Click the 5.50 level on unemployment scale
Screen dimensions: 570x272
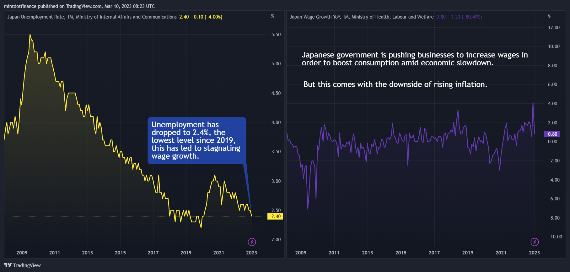click(x=276, y=35)
